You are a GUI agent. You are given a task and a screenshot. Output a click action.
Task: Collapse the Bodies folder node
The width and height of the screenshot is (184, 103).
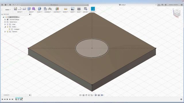(x=5, y=27)
